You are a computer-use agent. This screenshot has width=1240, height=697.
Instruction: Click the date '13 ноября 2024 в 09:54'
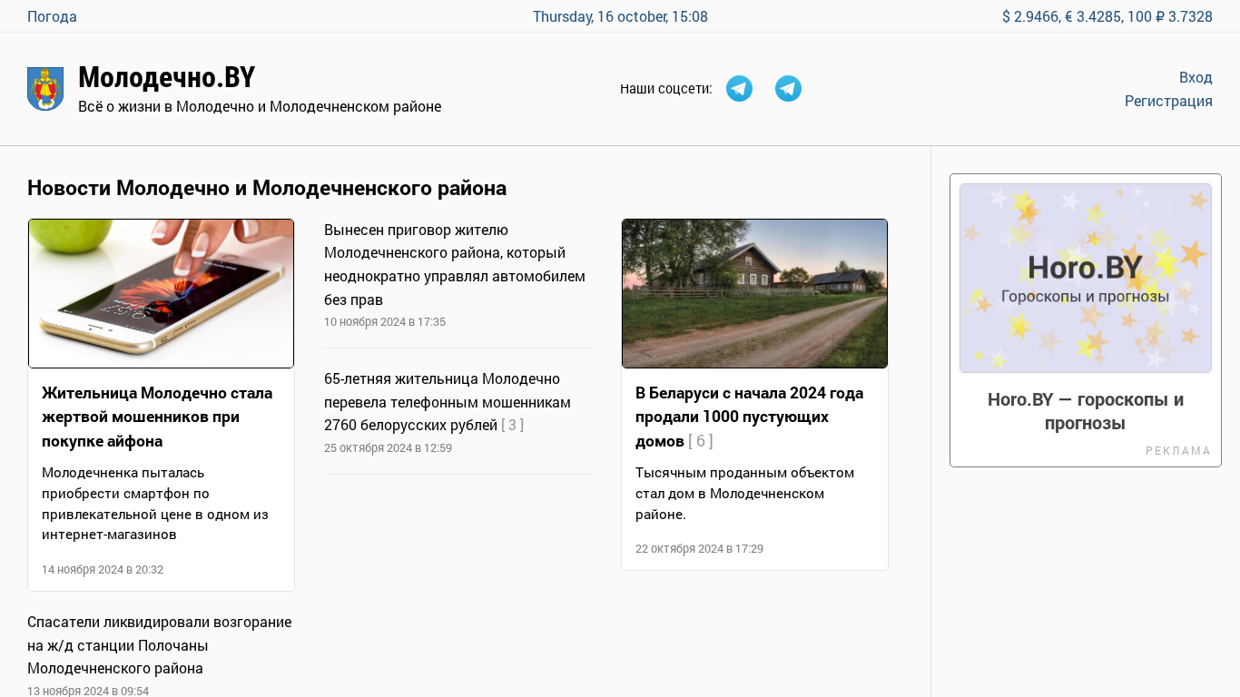tap(88, 692)
